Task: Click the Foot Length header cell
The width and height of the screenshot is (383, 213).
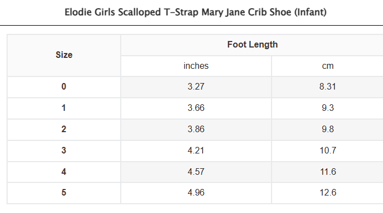Action: (252, 45)
